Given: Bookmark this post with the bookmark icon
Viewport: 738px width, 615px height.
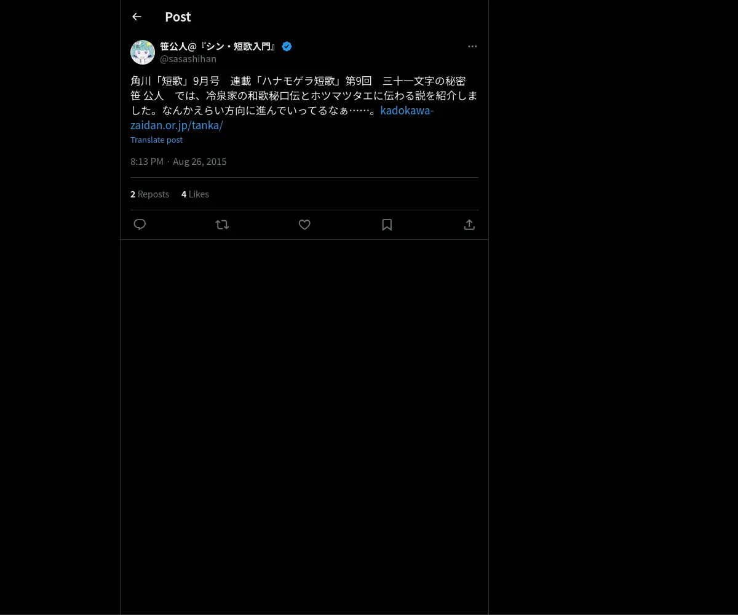Looking at the screenshot, I should point(387,224).
